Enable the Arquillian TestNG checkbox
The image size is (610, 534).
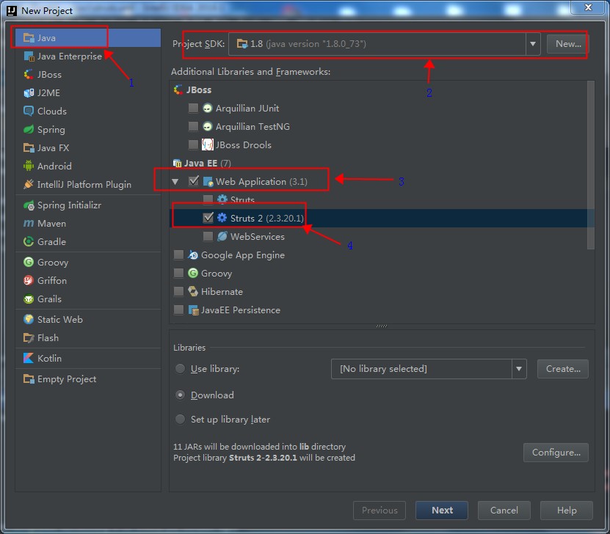click(x=193, y=126)
